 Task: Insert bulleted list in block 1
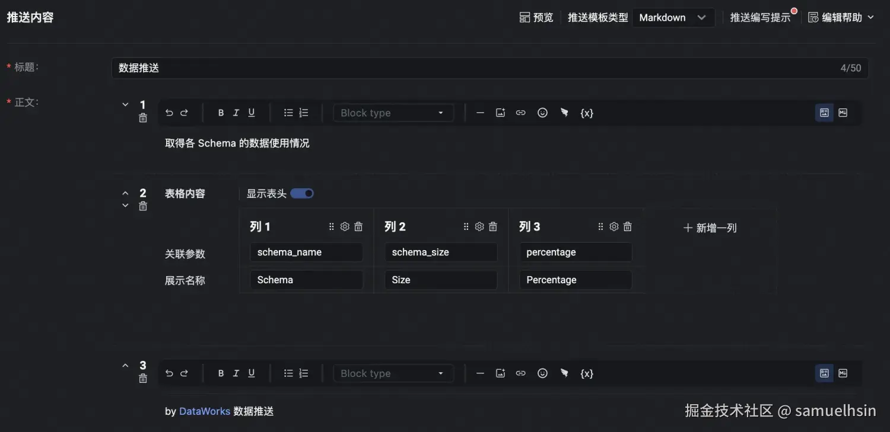pyautogui.click(x=288, y=113)
